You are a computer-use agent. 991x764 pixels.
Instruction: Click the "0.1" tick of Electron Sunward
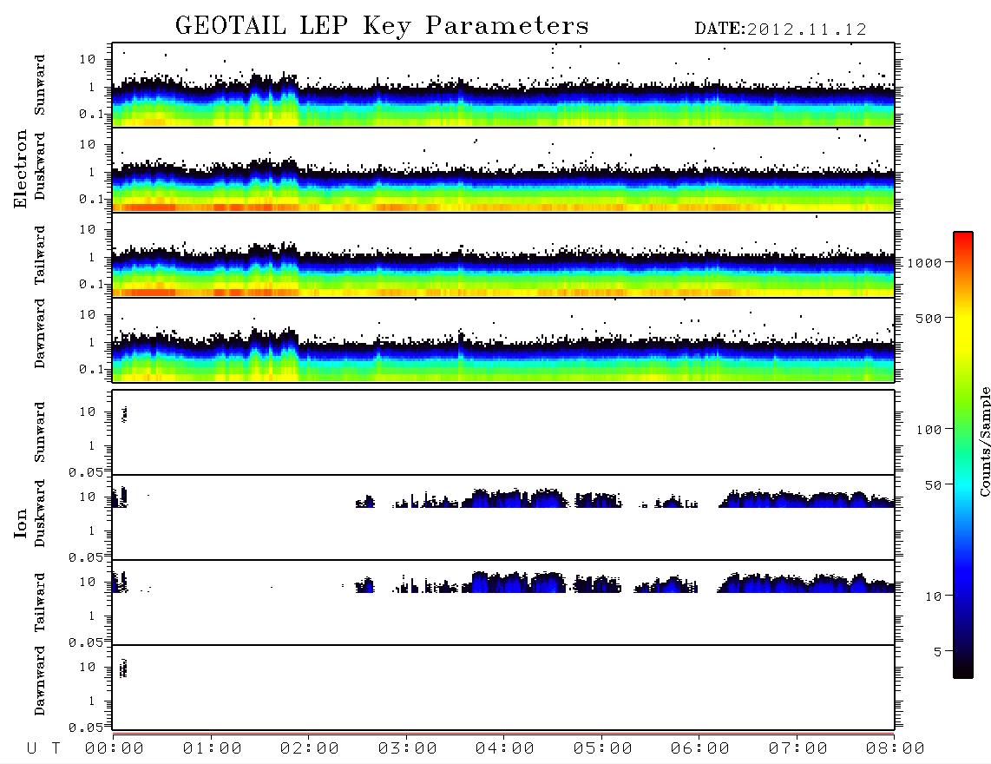pos(91,114)
